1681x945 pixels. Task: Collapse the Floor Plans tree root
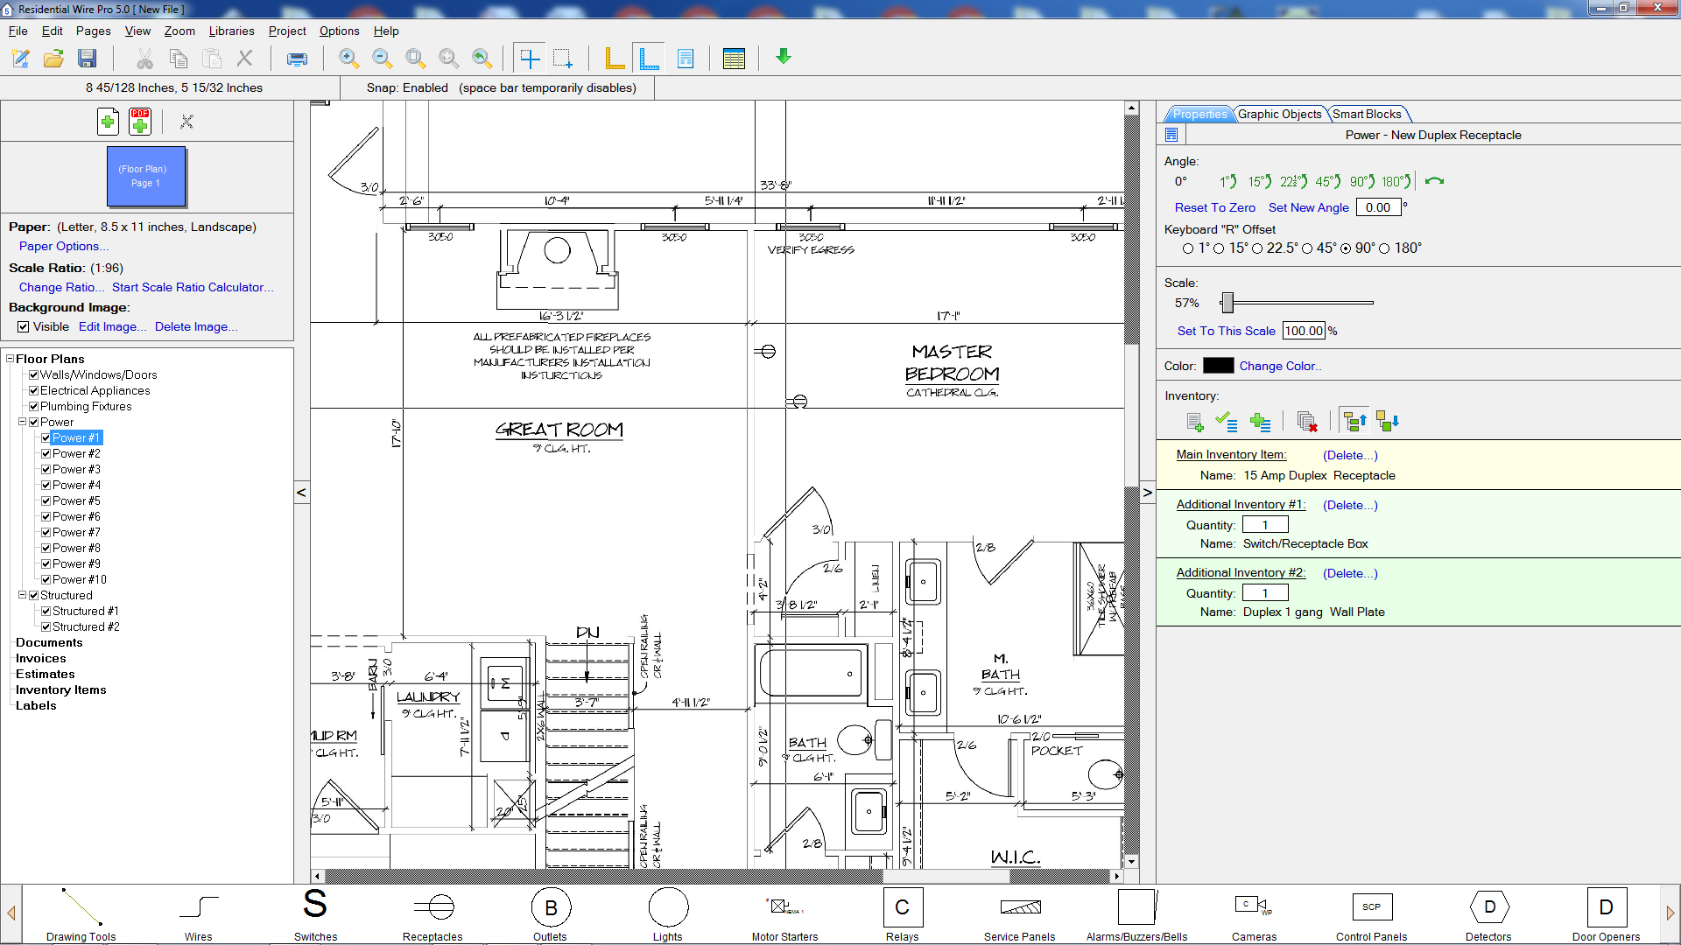point(11,359)
